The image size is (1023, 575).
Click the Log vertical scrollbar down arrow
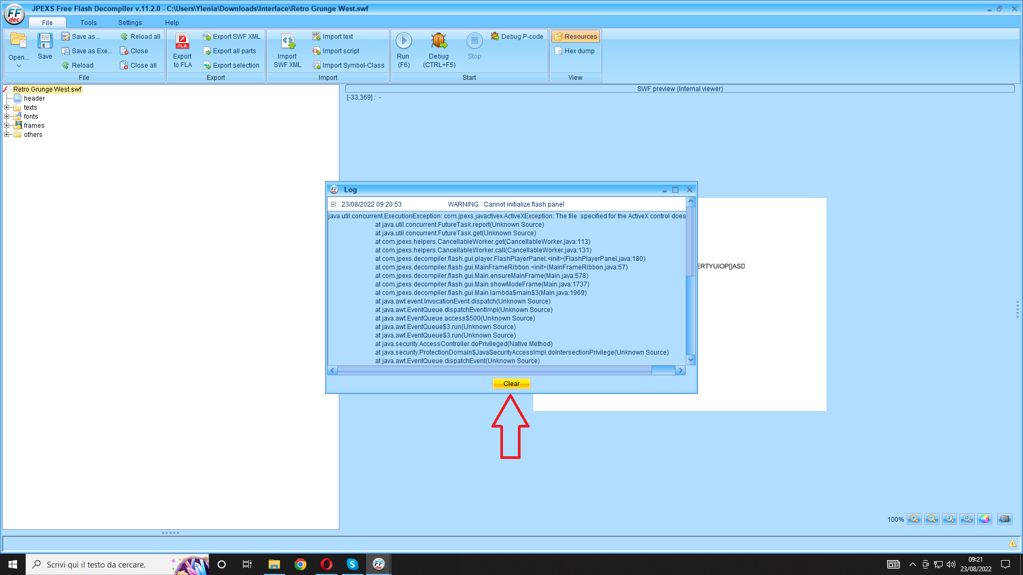[x=691, y=360]
